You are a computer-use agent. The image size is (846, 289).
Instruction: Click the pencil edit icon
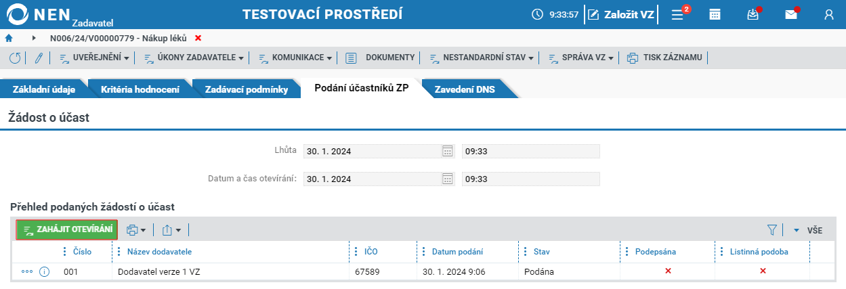pyautogui.click(x=39, y=58)
